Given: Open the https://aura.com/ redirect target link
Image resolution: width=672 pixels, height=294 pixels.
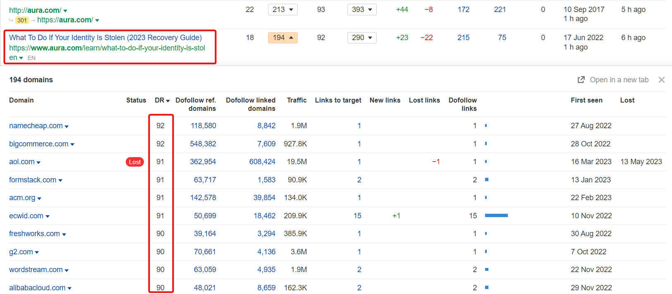Looking at the screenshot, I should (65, 20).
